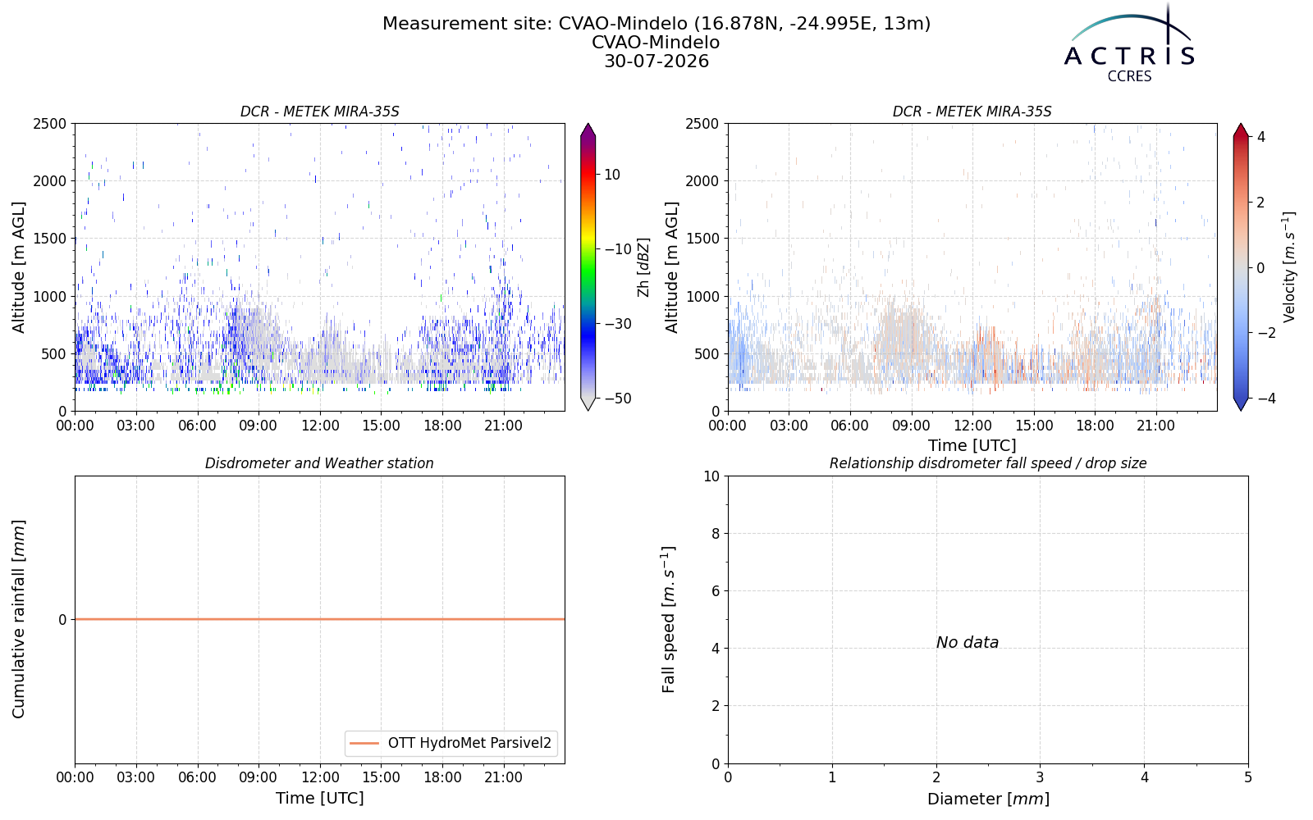Click the 'Velocity [m.s⁻¹]' colorbar label

[1289, 267]
